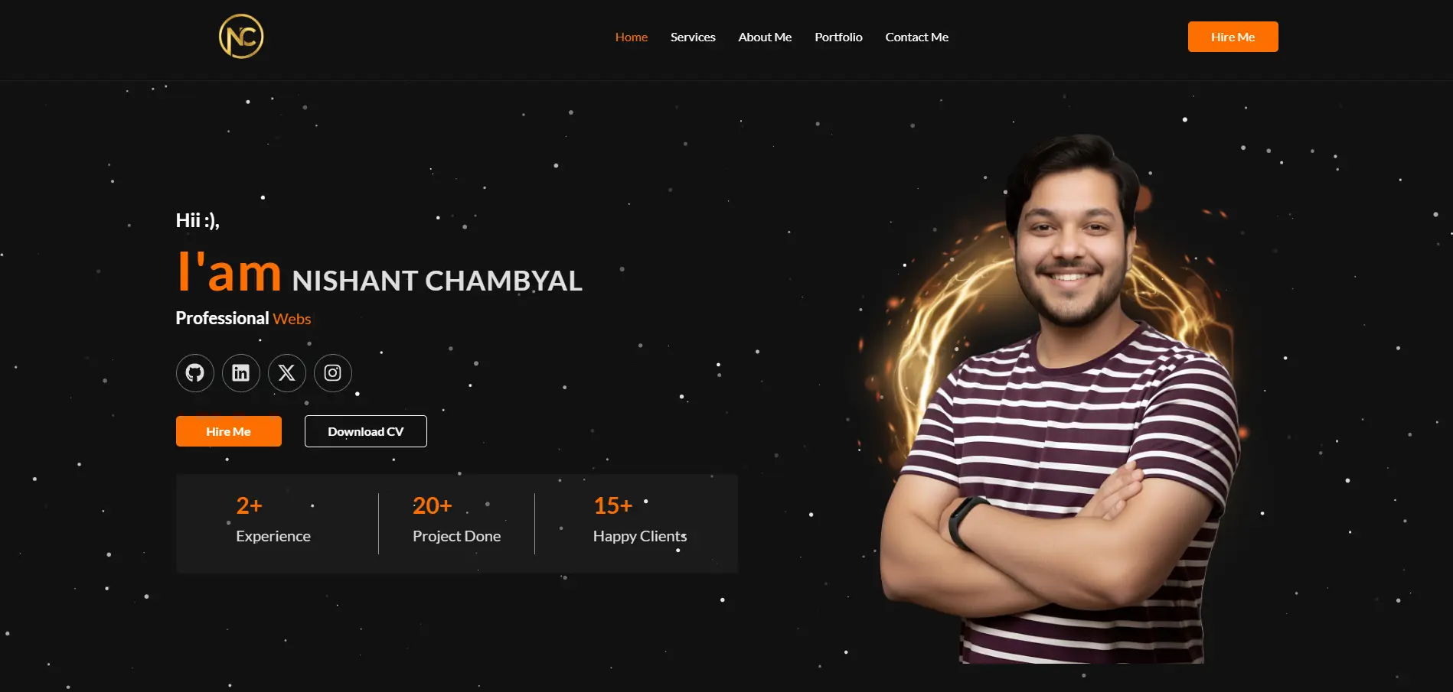Click the NISHANT CHAMBYAL name heading

(x=437, y=281)
